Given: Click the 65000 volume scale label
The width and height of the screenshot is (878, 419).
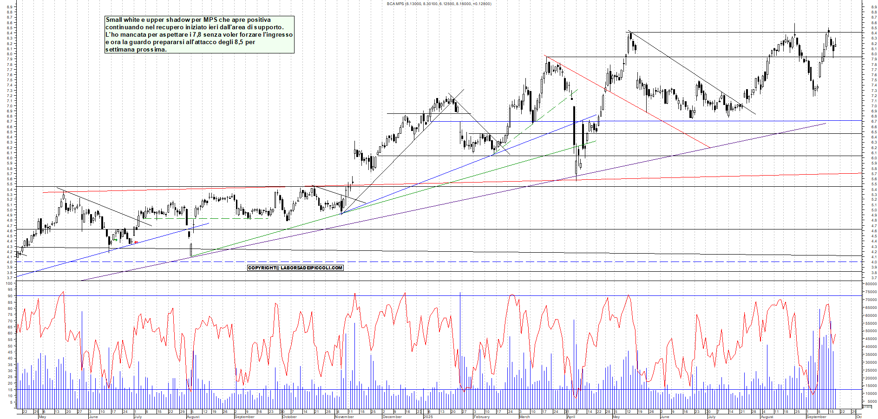Looking at the screenshot, I should tap(871, 308).
